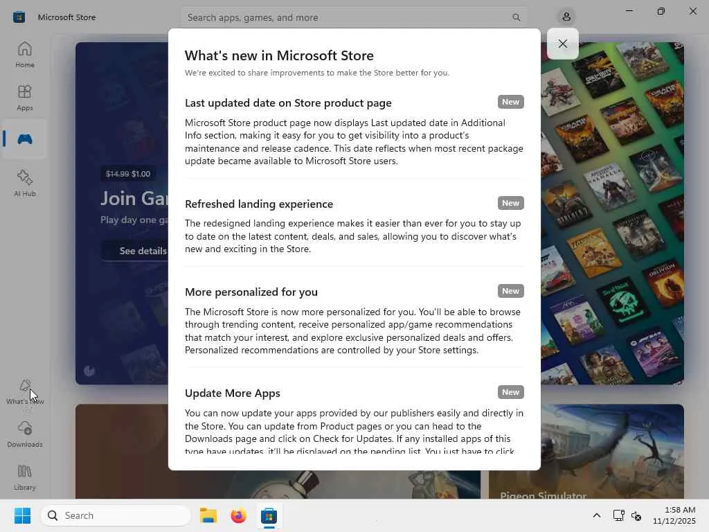The height and width of the screenshot is (532, 709).
Task: Open the user account profile icon
Action: (566, 17)
